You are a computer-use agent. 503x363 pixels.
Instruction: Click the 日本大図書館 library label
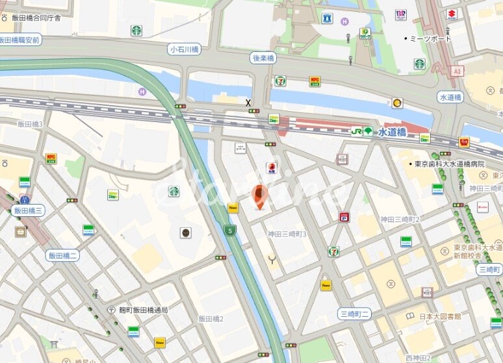pyautogui.click(x=440, y=316)
